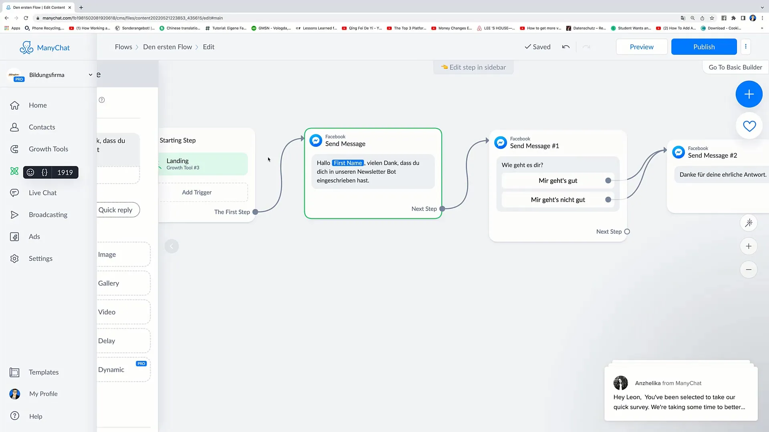Click the automation node sparkle icon

(749, 222)
